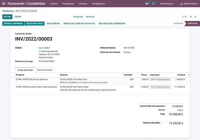Open the Clientes menu
The height and width of the screenshot is (140, 200).
tap(54, 4)
